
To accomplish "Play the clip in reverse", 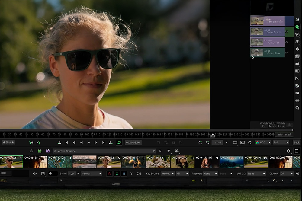I will coord(81,142).
